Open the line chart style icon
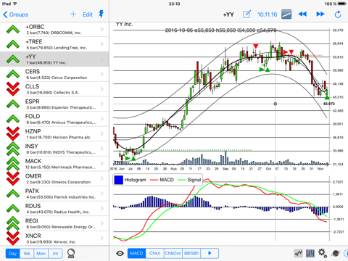Viewport: 348px width, 261px height. [x=299, y=253]
